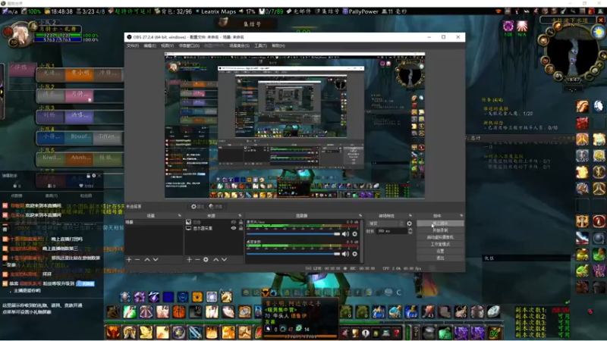Click Leatrix Maps in top info bar

pyautogui.click(x=219, y=11)
